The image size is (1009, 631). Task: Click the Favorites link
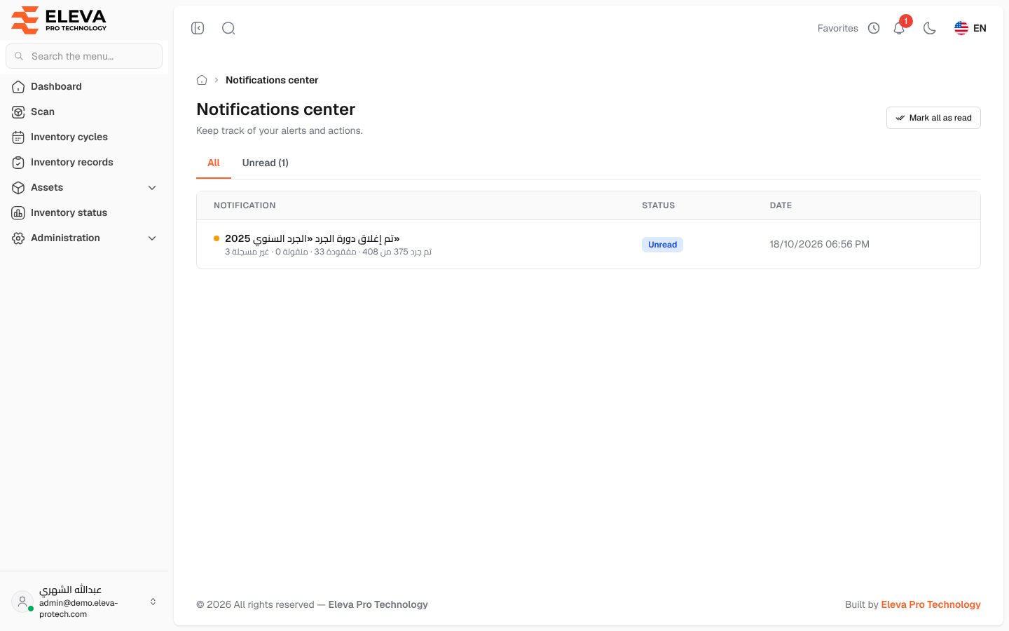click(x=837, y=28)
